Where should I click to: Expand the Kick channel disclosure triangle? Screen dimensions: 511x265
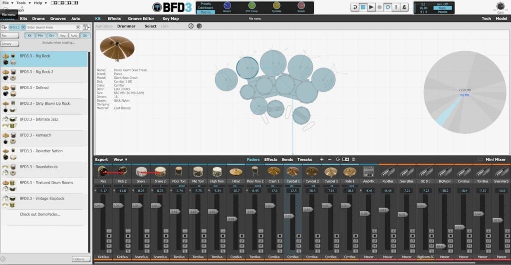[95, 191]
